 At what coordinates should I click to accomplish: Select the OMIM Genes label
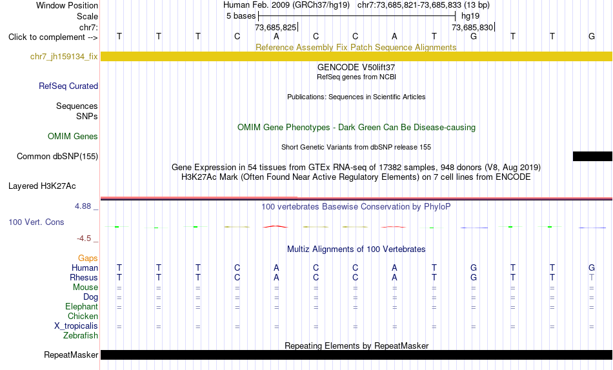[x=73, y=137]
